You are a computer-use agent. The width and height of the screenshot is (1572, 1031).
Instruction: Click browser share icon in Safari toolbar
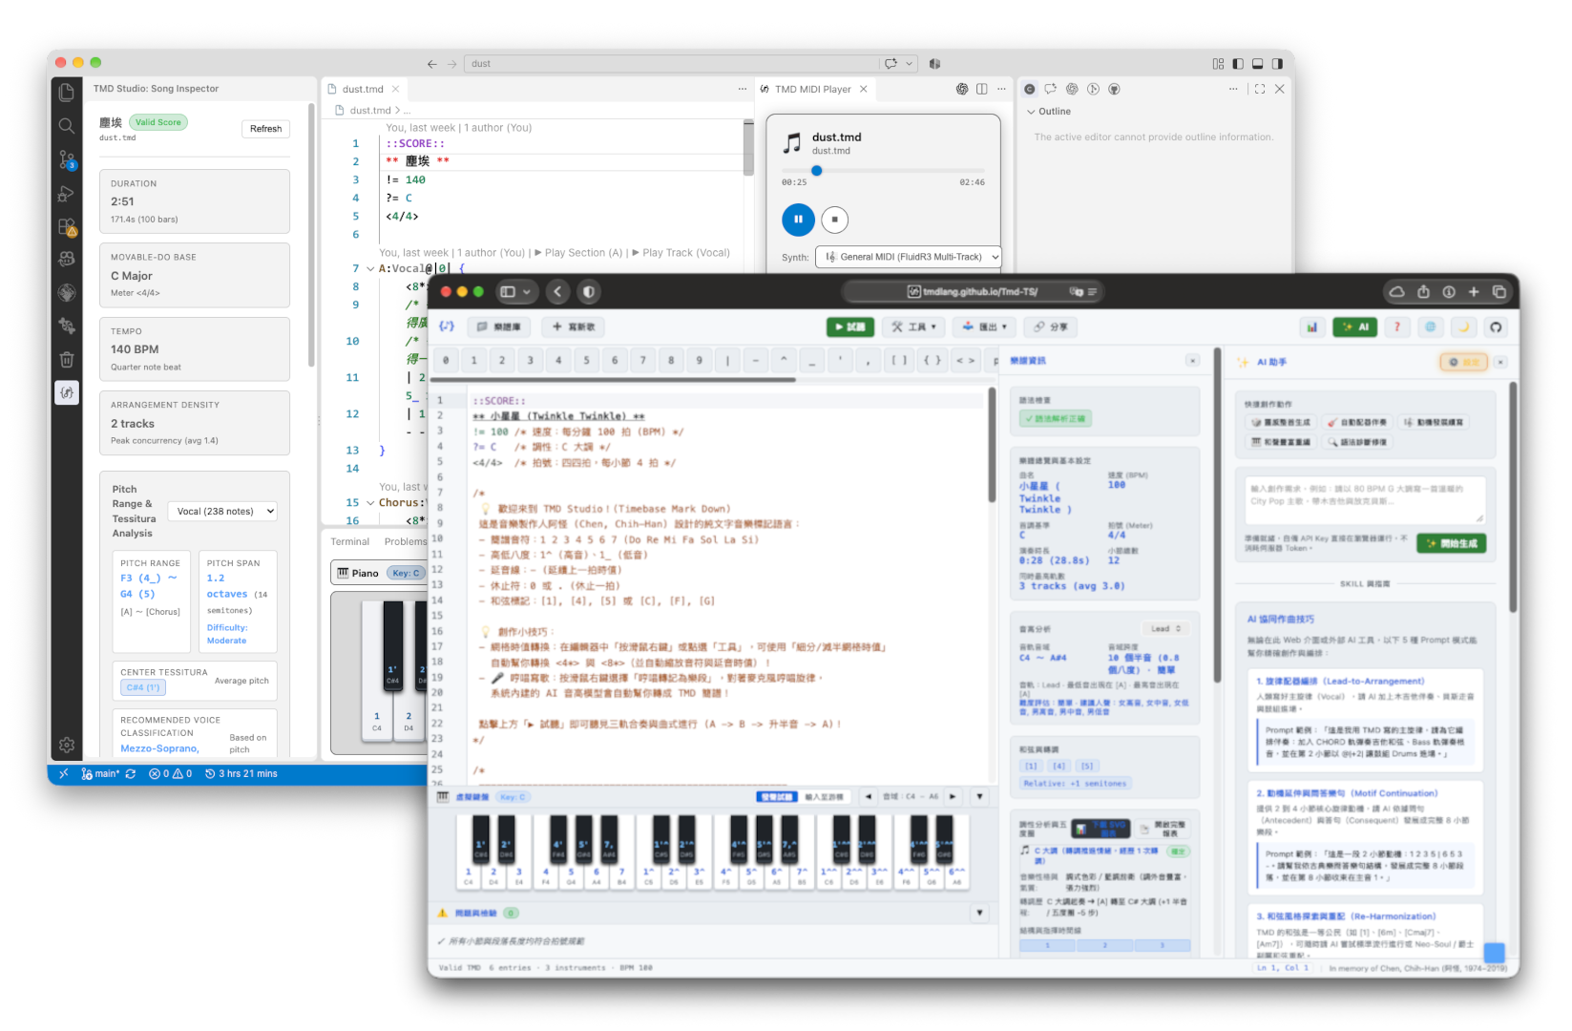1423,291
